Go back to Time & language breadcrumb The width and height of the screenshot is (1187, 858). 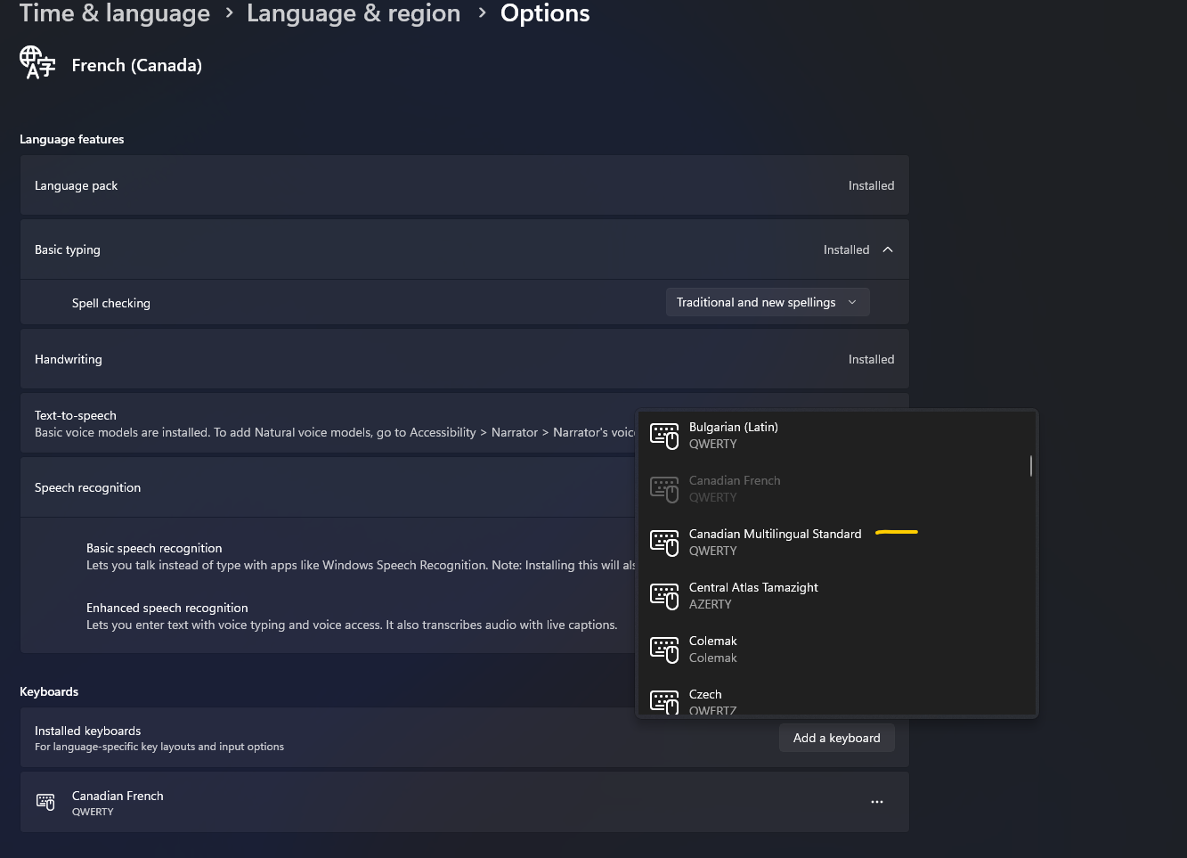tap(115, 13)
